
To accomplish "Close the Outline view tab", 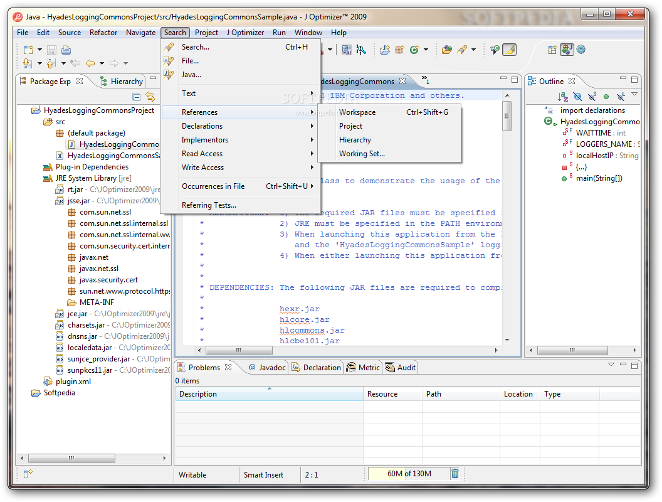I will tap(572, 81).
